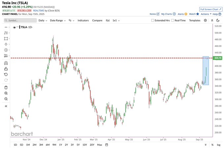224x148 pixels.
Task: Select the 1D period tab
Action: click(15, 145)
